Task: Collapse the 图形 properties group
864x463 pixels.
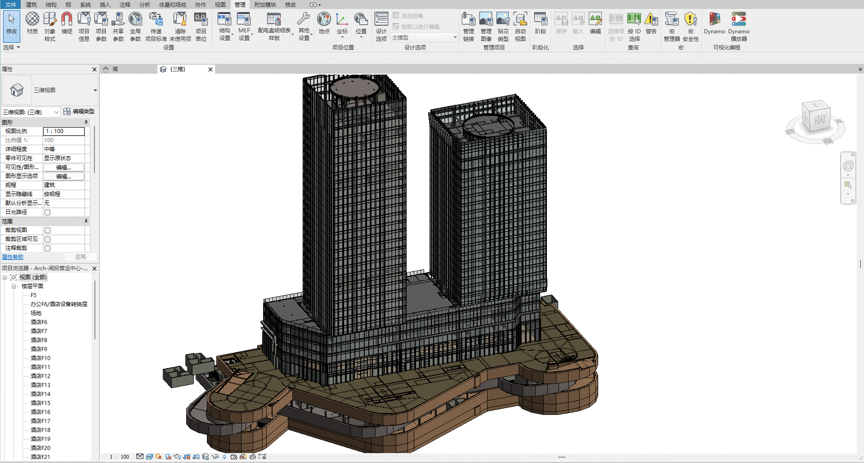Action: click(x=86, y=122)
